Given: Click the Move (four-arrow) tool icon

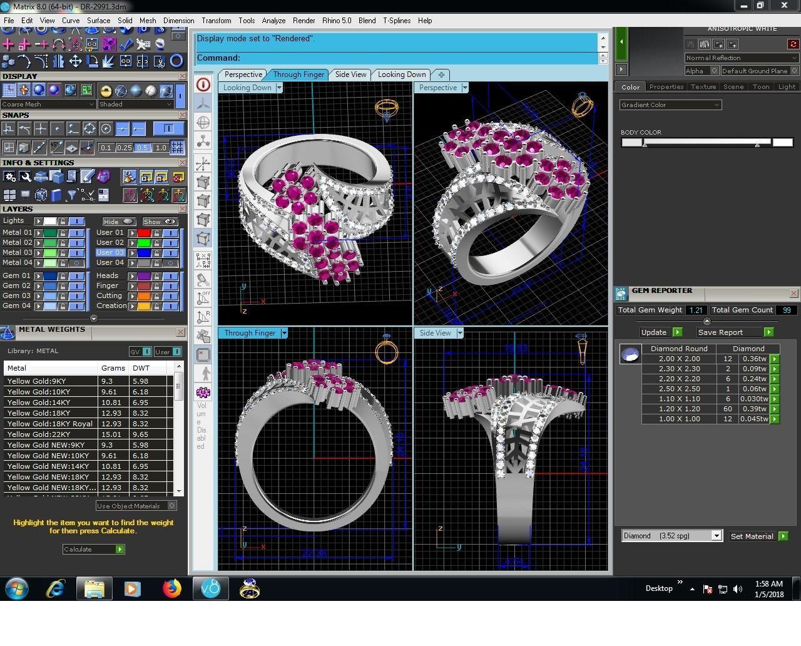Looking at the screenshot, I should pos(75,61).
